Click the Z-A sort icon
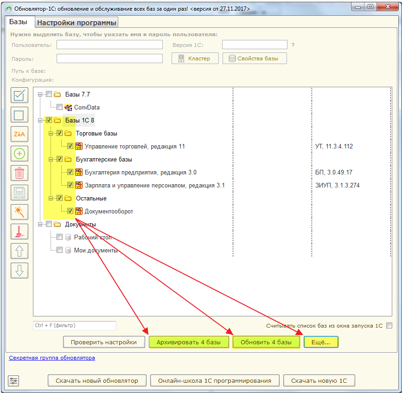The image size is (402, 393). [x=19, y=134]
